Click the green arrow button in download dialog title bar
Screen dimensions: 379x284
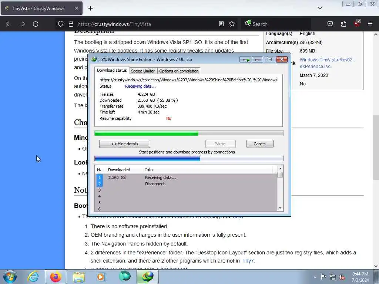tap(245, 60)
